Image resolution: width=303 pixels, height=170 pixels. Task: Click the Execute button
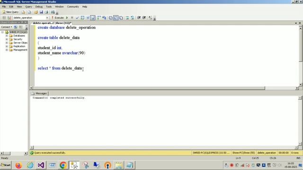[57, 18]
